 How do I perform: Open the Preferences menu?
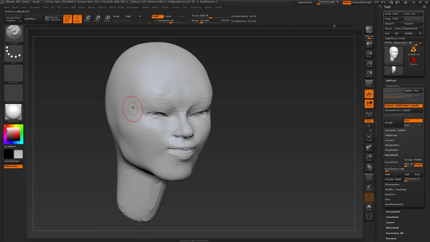click(x=133, y=7)
